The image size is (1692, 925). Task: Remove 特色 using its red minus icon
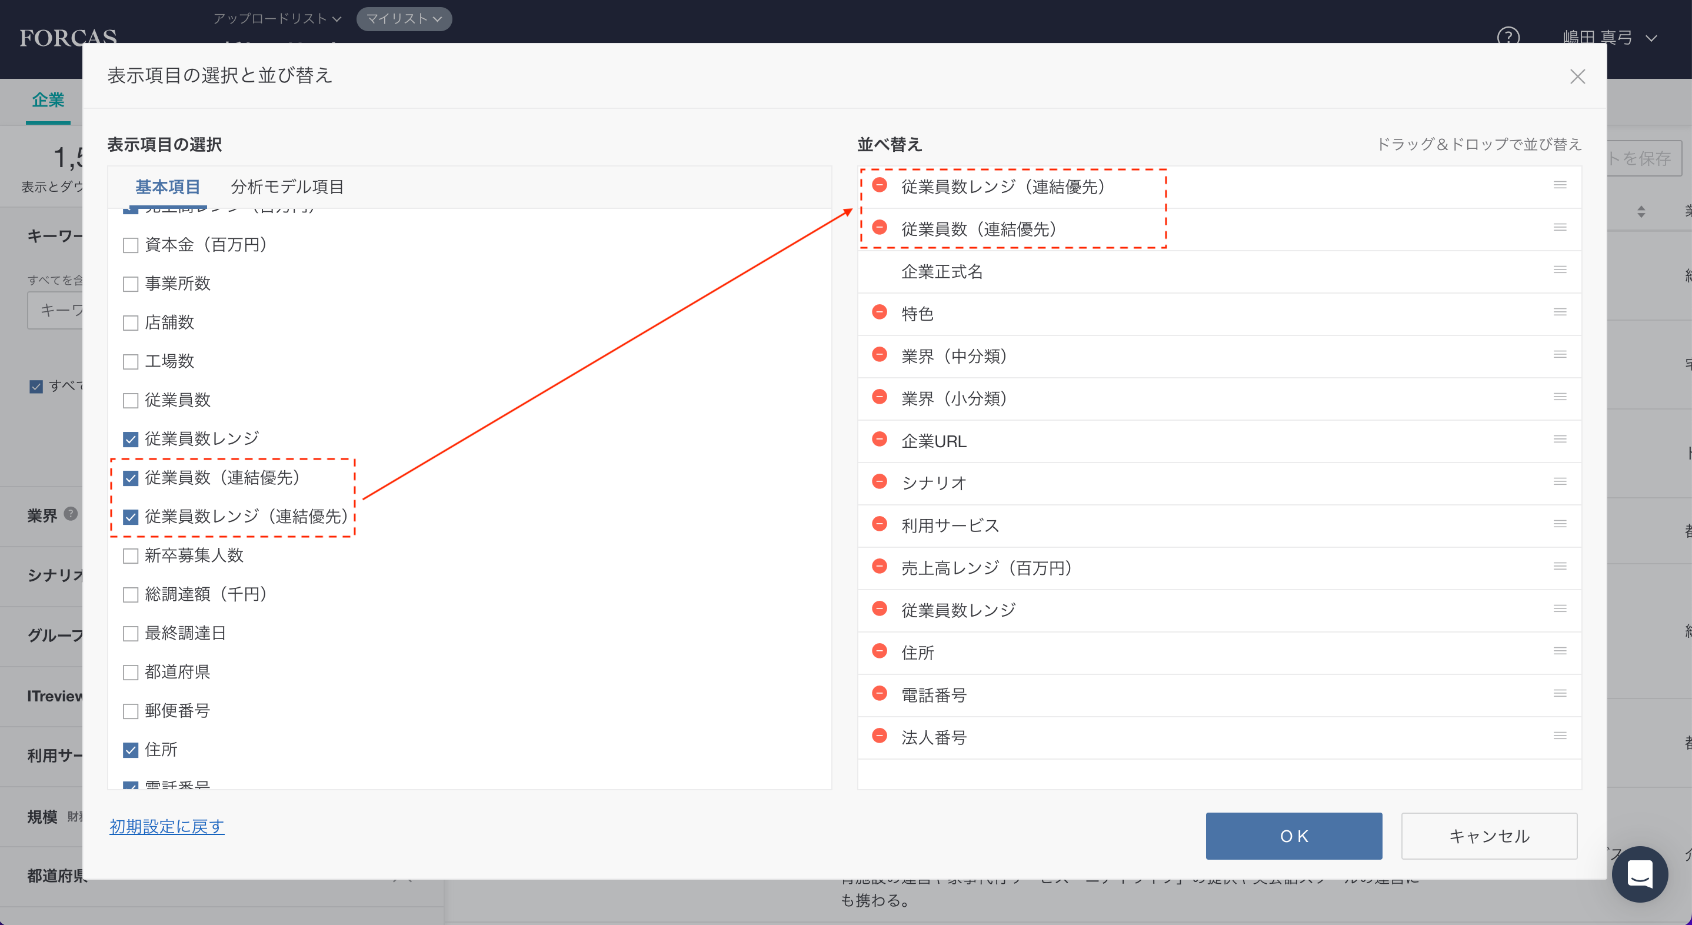pos(880,312)
